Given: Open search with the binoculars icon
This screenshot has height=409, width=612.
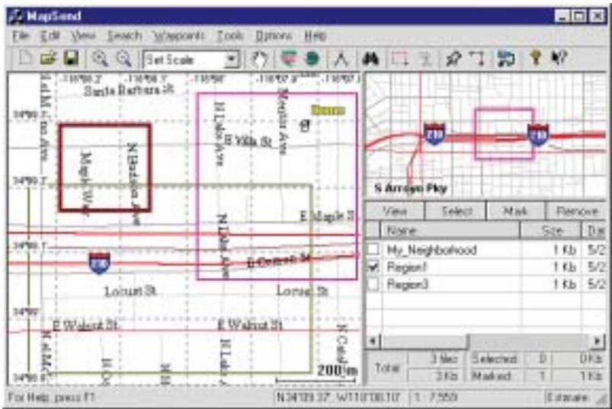Looking at the screenshot, I should point(370,59).
